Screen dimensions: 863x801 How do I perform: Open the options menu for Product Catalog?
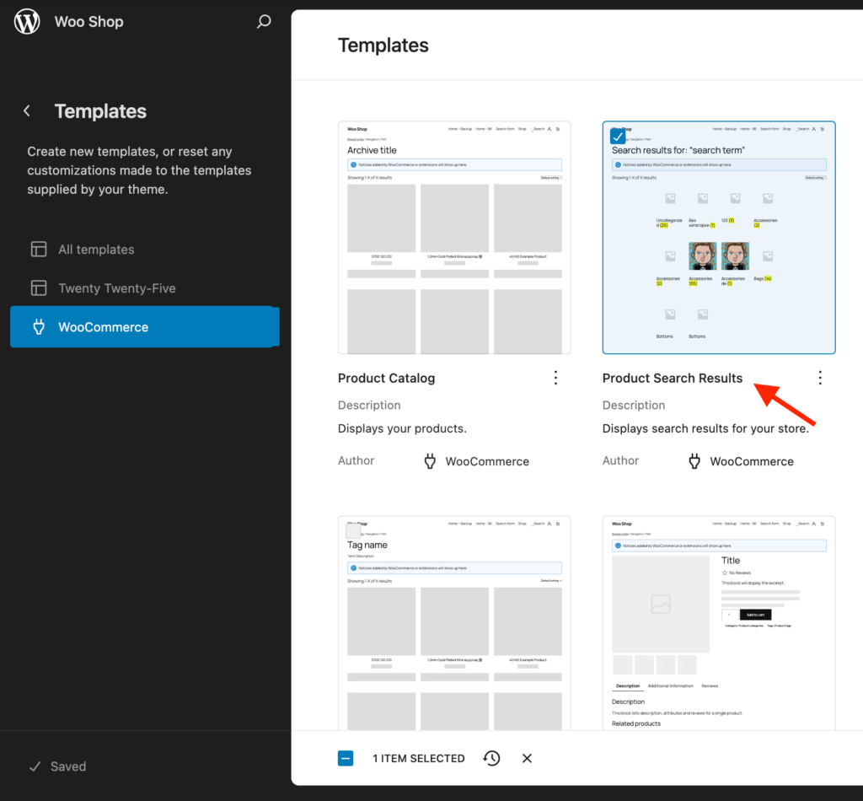[555, 378]
